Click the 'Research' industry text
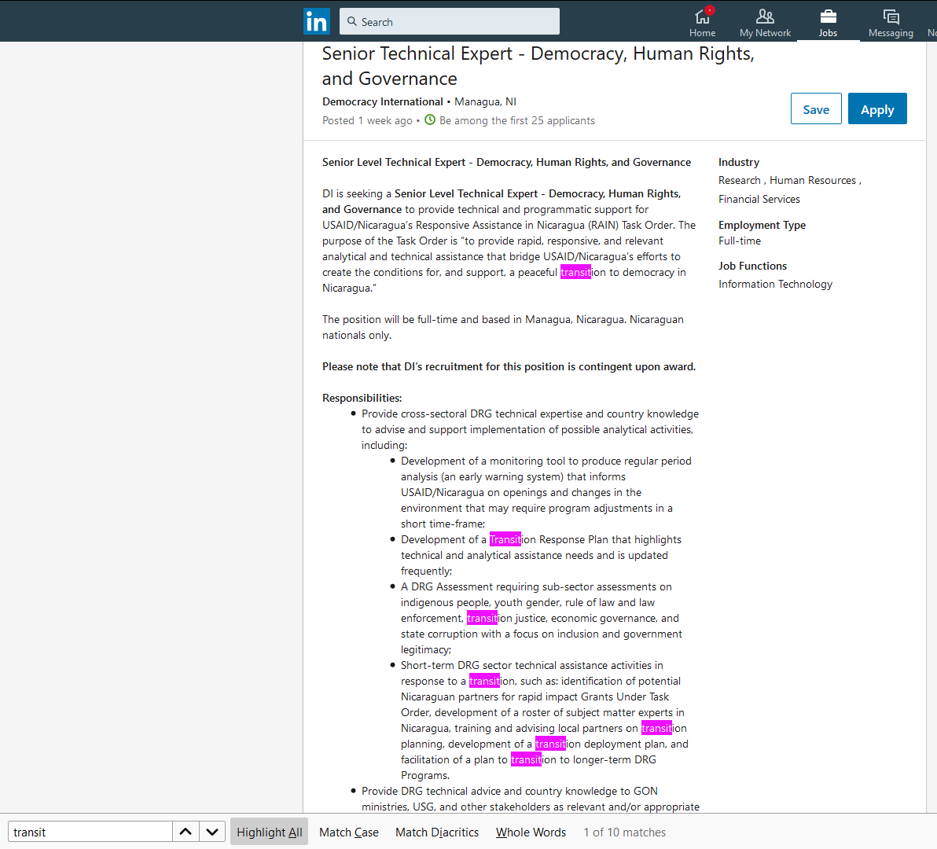The width and height of the screenshot is (937, 849). pos(739,181)
